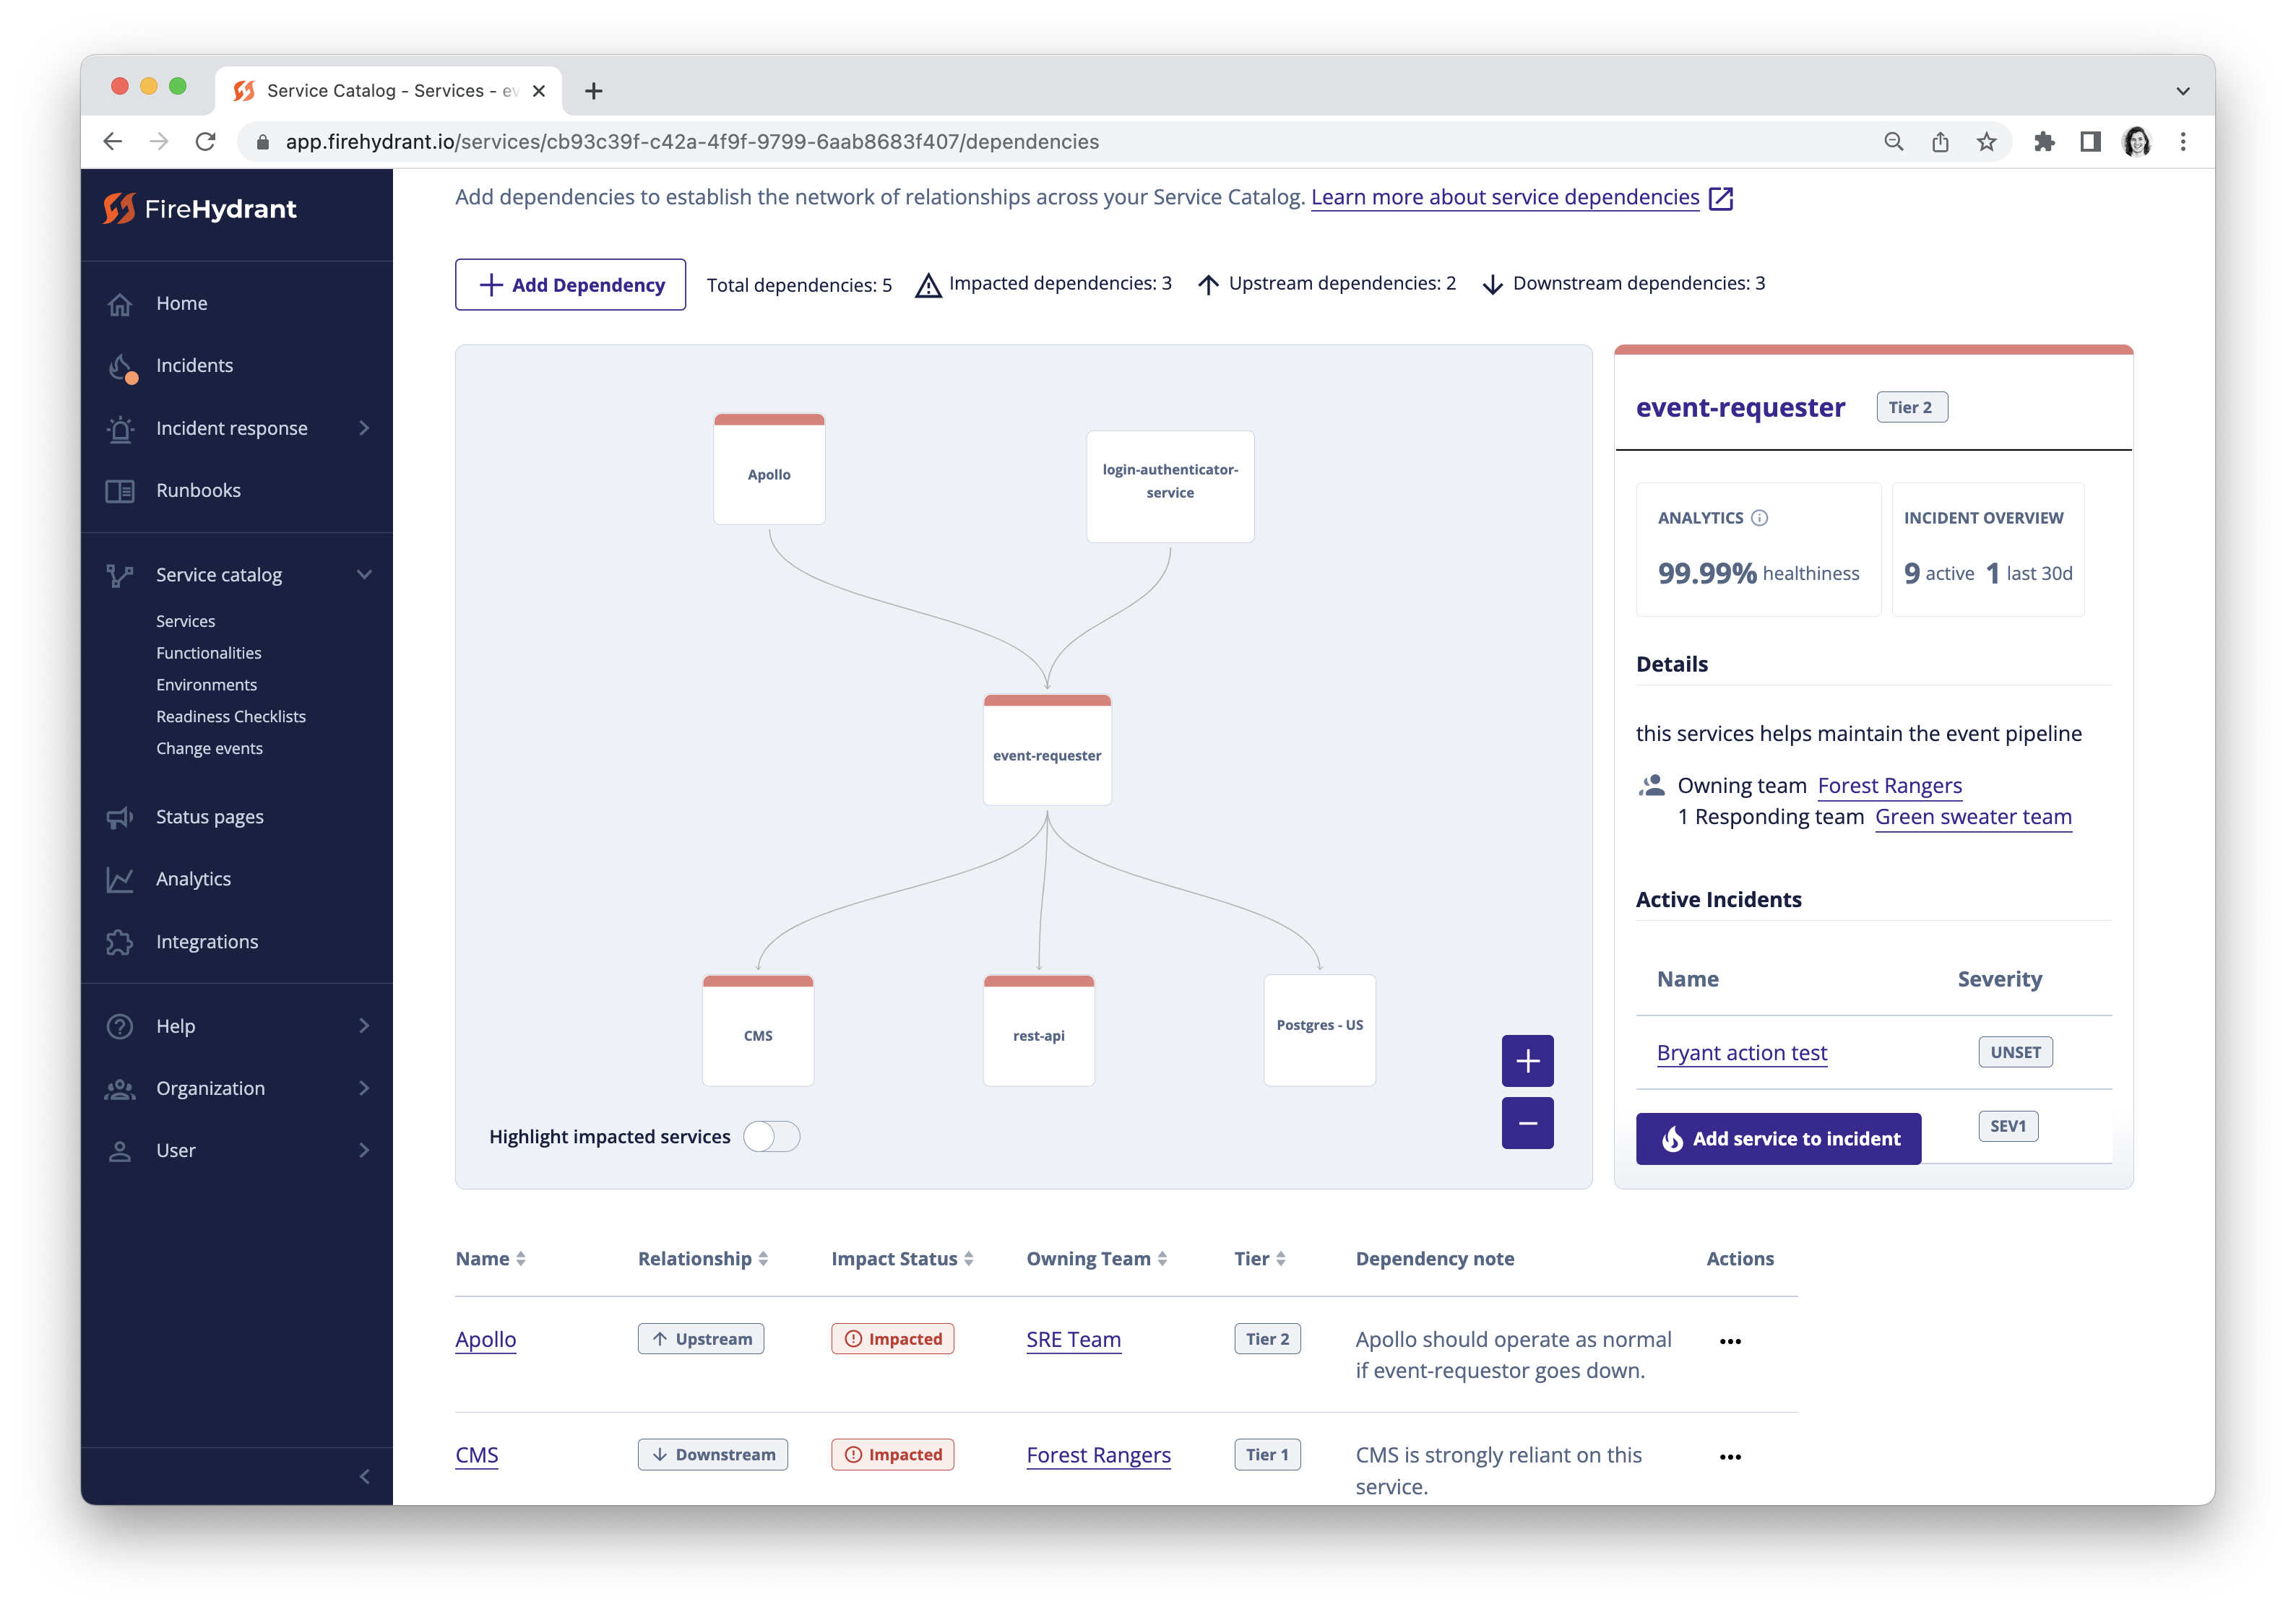Image resolution: width=2296 pixels, height=1612 pixels.
Task: Click the Status pages megaphone icon
Action: 120,818
